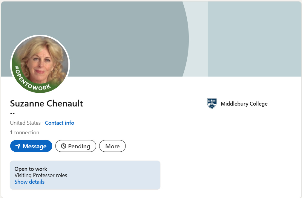The height and width of the screenshot is (198, 302).
Task: Click the Middlebury College school name
Action: click(244, 104)
